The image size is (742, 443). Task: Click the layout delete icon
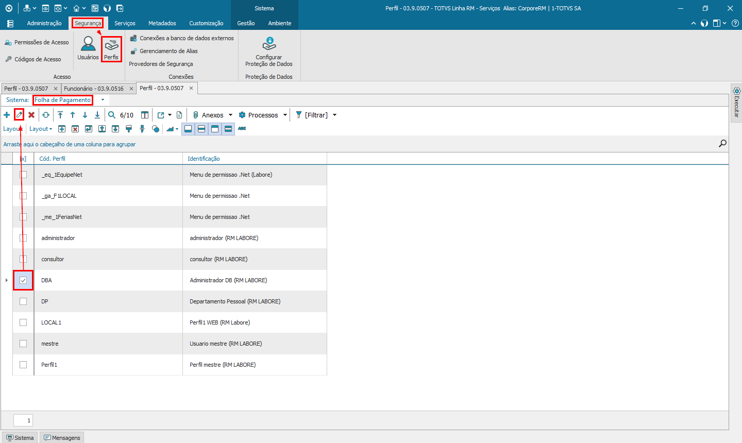75,129
